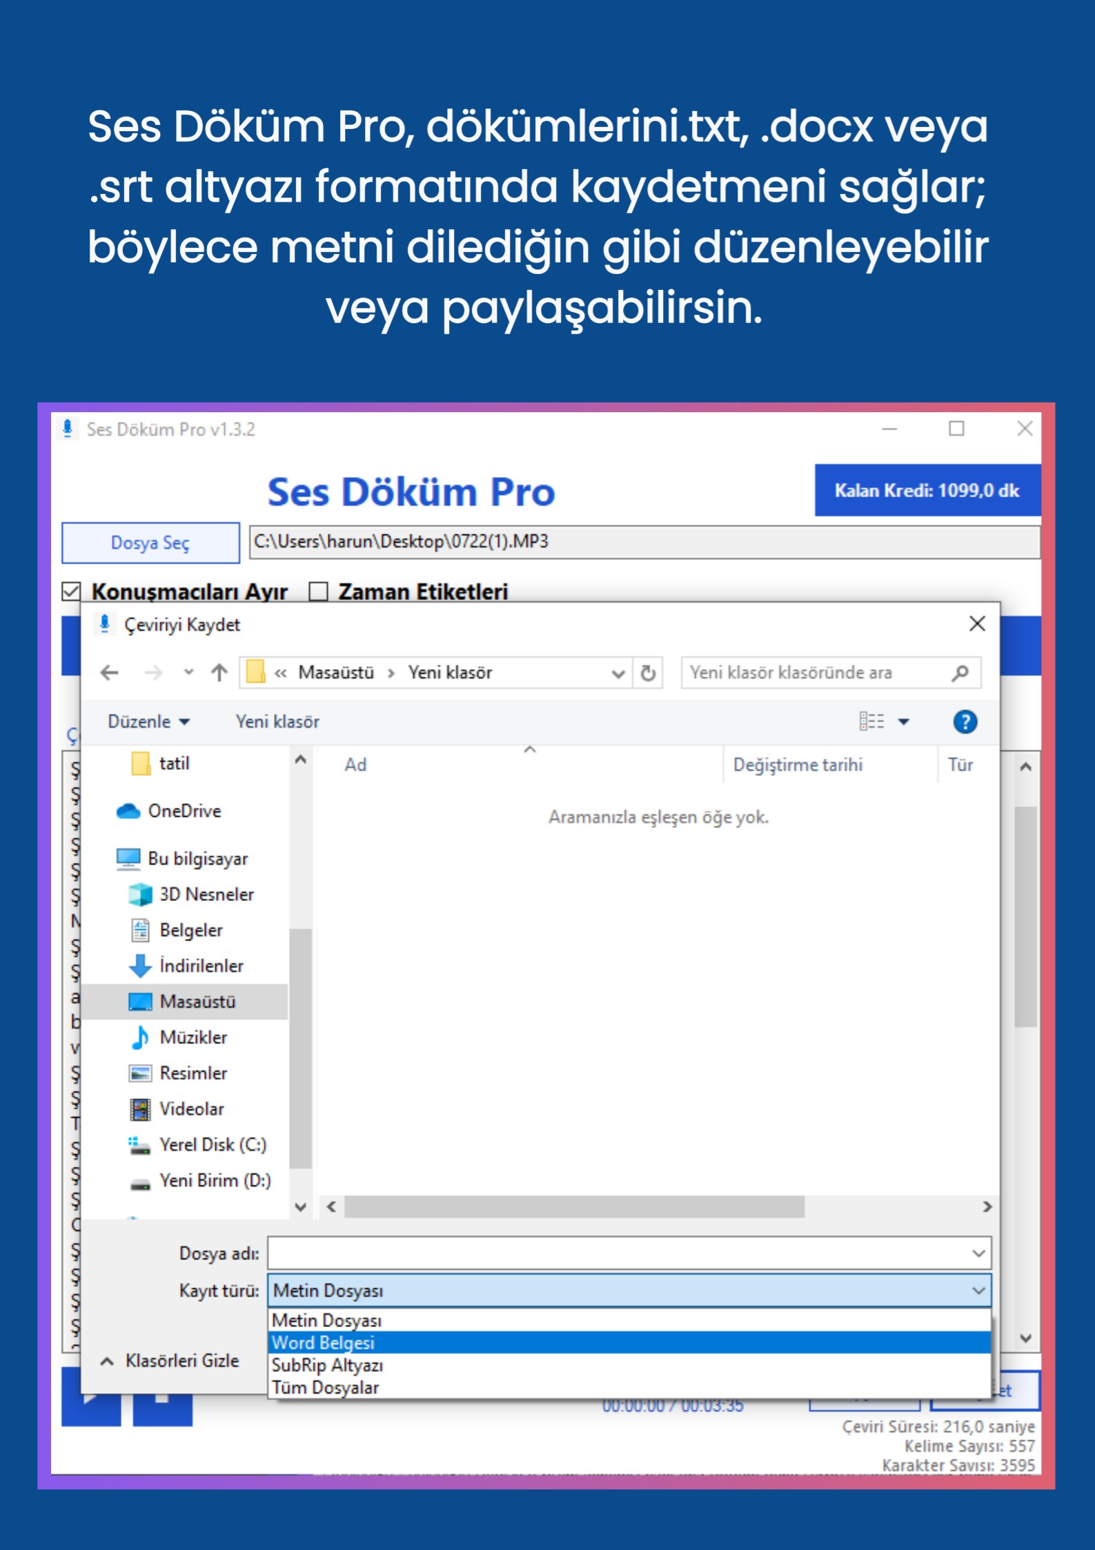
Task: Click the Dosya adı input field
Action: (x=618, y=1253)
